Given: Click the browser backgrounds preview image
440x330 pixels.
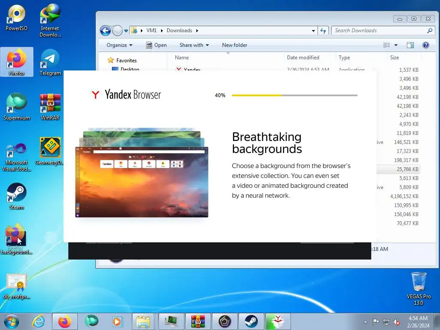Looking at the screenshot, I should (142, 173).
